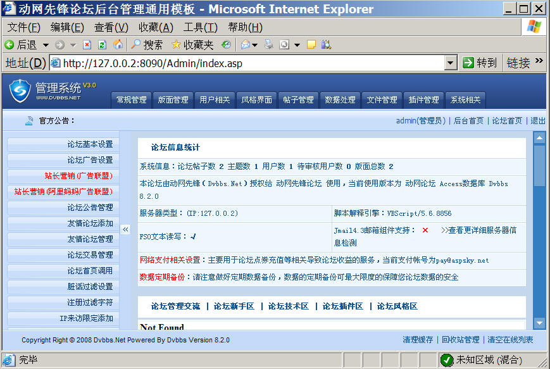Viewport: 550px width, 369px height.
Task: Click the Dvbbs shield logo
Action: click(x=20, y=91)
